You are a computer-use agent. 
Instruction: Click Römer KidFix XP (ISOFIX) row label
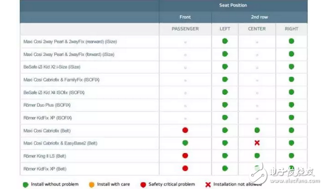coord(48,118)
